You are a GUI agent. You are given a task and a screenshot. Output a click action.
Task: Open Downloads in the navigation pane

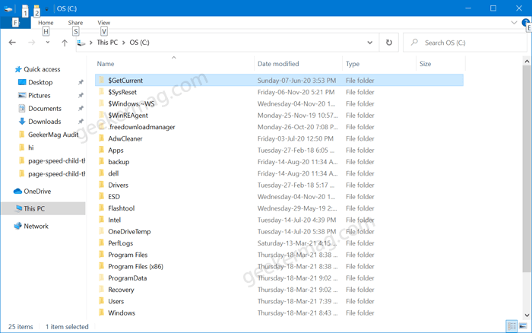click(44, 122)
